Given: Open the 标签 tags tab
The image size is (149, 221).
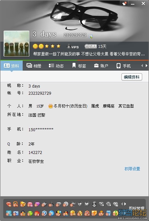Looking at the screenshot, I should click(x=79, y=66).
